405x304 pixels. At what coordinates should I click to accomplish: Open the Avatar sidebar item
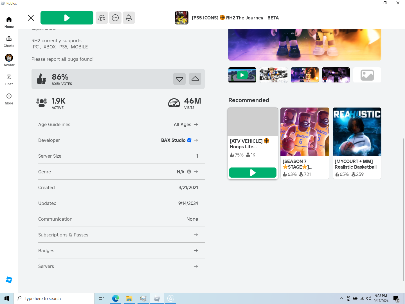[9, 61]
